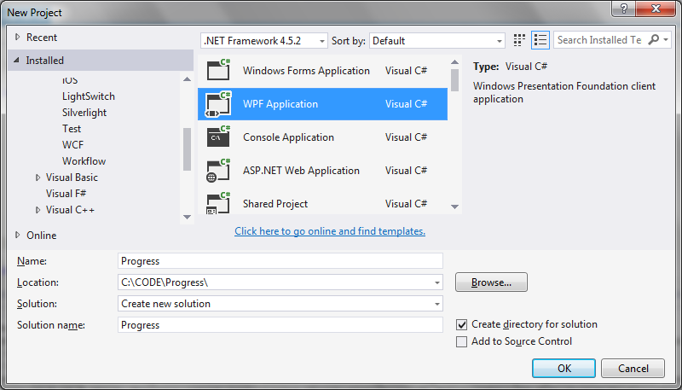Click the project Name input field
The height and width of the screenshot is (390, 682).
280,261
